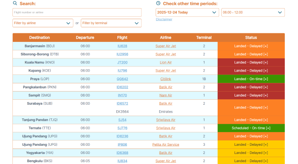Click the magnifier search icon
The width and height of the screenshot is (298, 164).
(15, 3)
